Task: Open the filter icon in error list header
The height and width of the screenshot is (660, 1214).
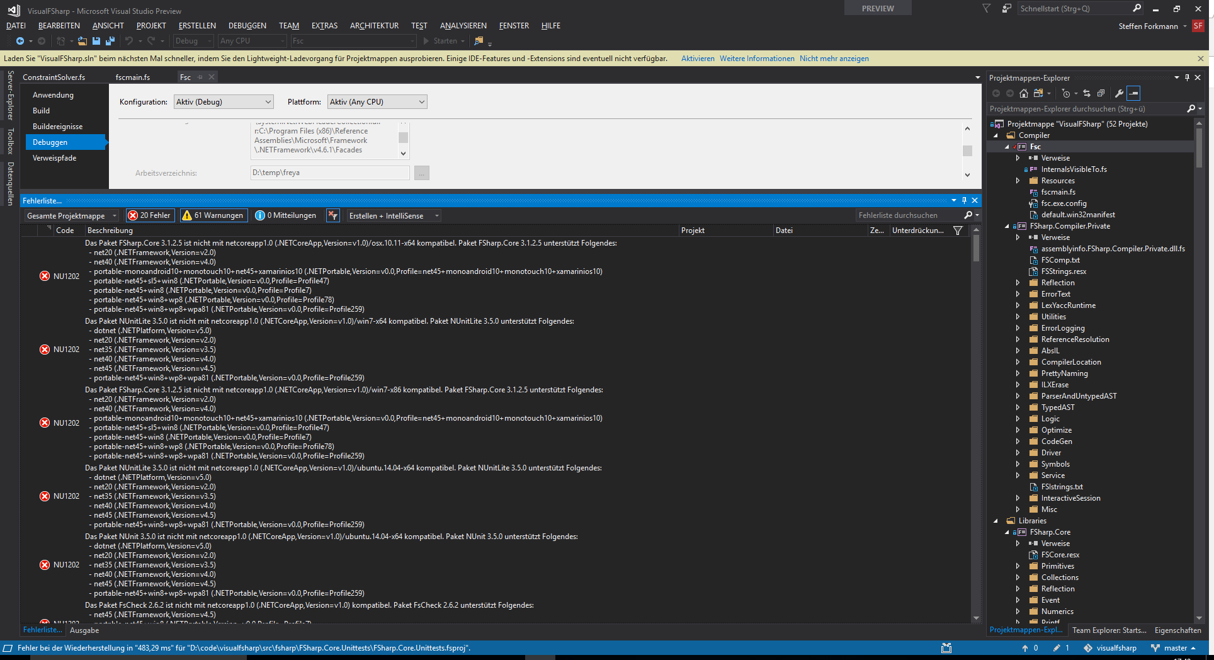Action: pyautogui.click(x=957, y=230)
